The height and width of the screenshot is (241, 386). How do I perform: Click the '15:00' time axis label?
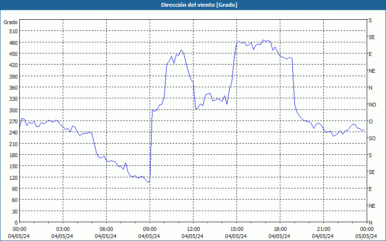point(236,229)
